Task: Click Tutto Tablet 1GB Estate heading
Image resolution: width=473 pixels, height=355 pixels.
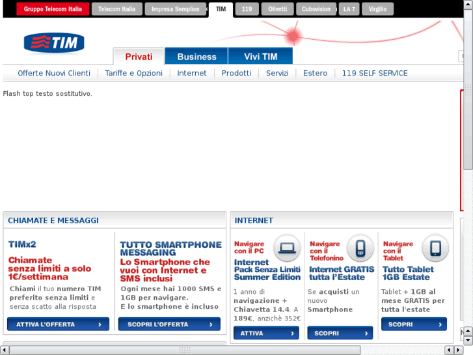Action: coord(408,273)
